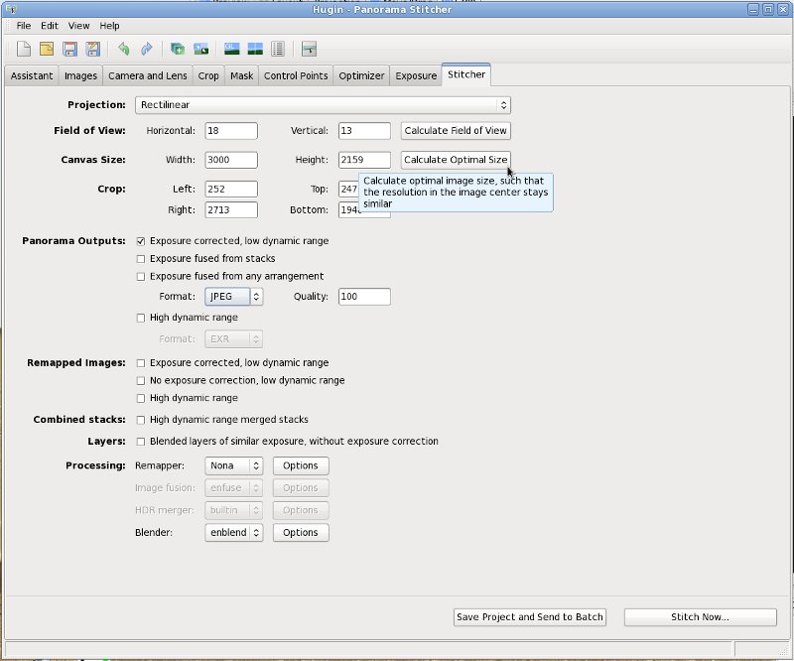Check No exposure correction, low dynamic range

click(x=141, y=380)
